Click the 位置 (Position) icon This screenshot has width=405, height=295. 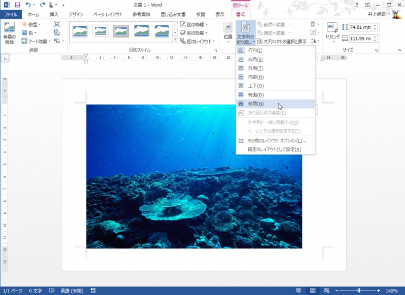click(228, 32)
